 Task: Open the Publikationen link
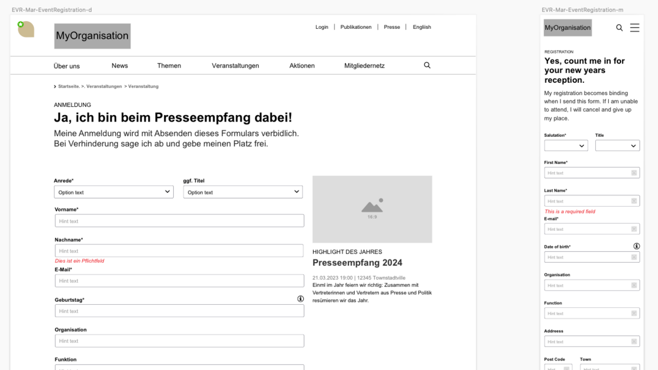point(356,27)
